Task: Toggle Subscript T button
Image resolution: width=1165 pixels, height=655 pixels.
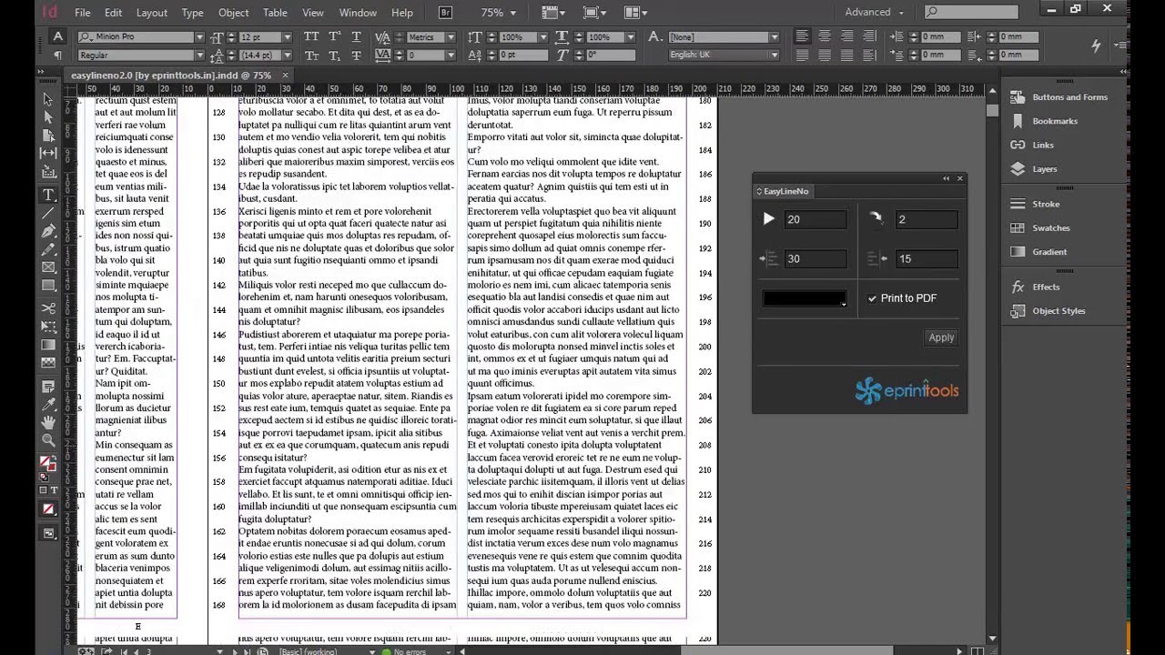Action: 334,55
